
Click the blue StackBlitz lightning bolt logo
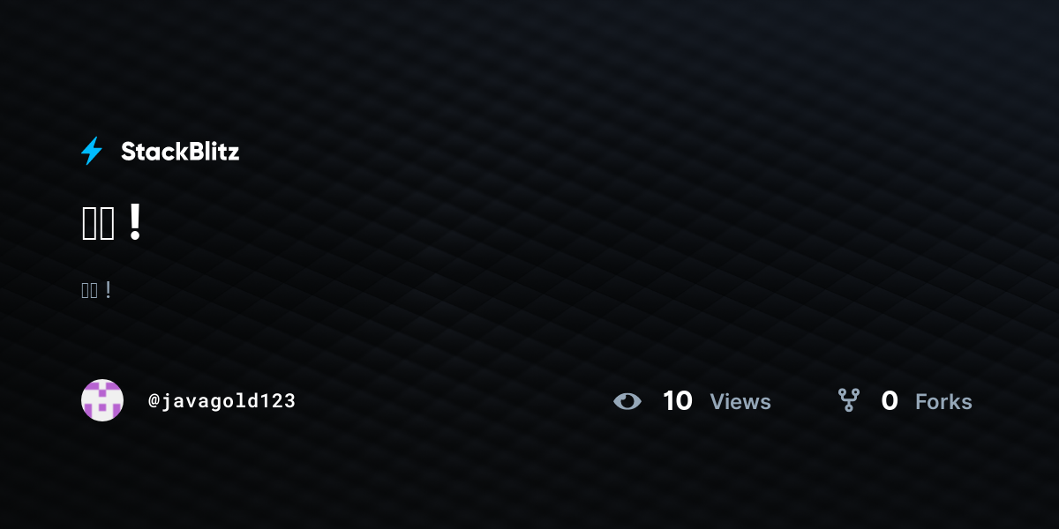click(x=92, y=151)
